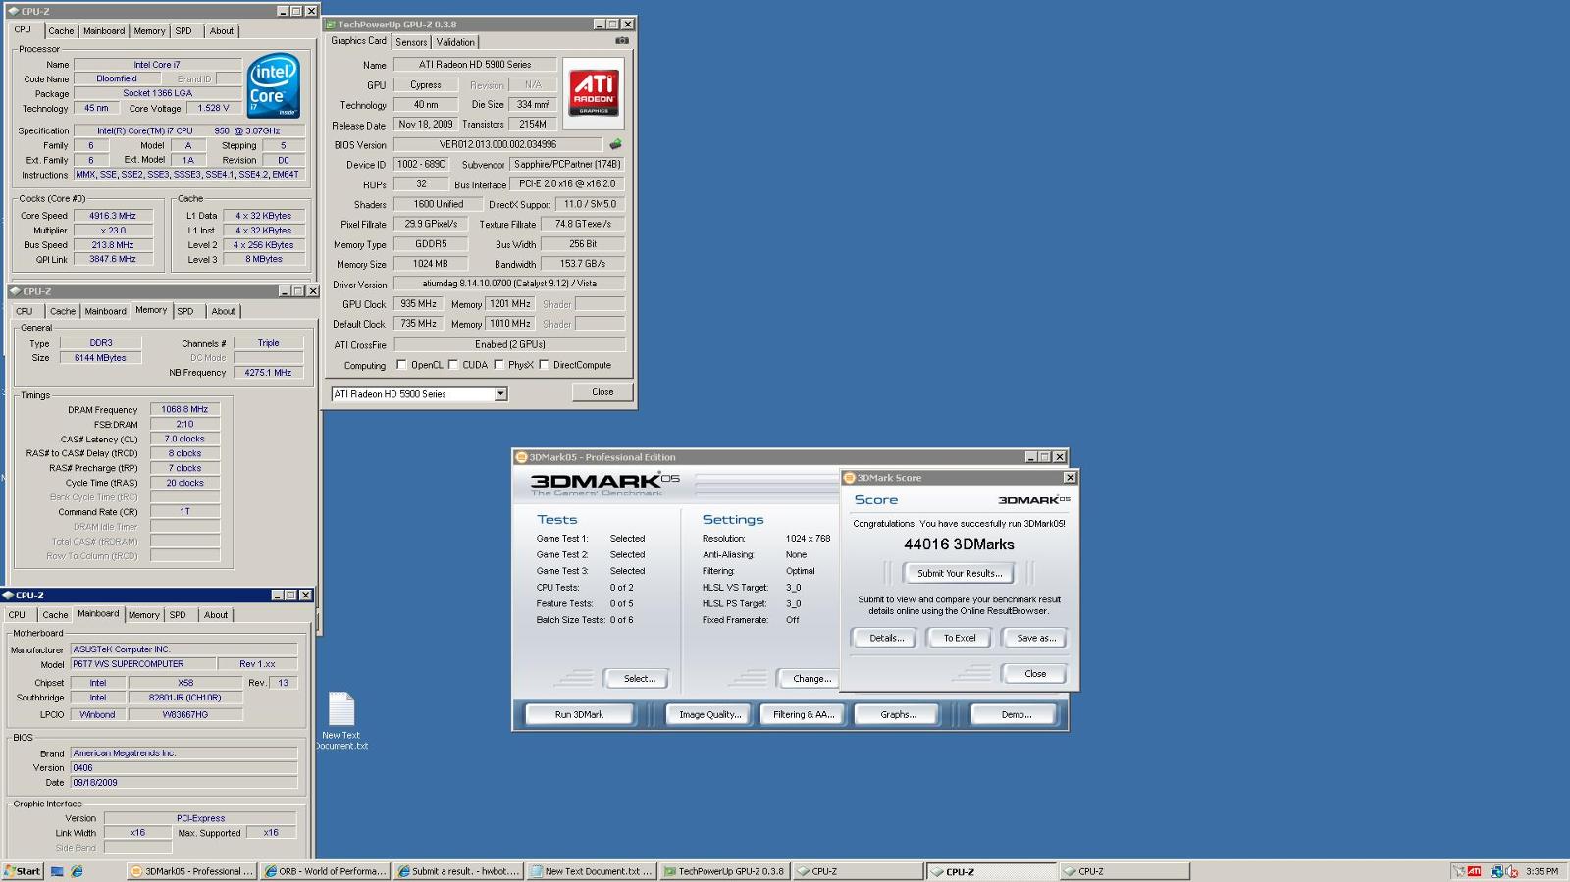Open the Windows Start menu
The height and width of the screenshot is (882, 1570).
coord(23,871)
